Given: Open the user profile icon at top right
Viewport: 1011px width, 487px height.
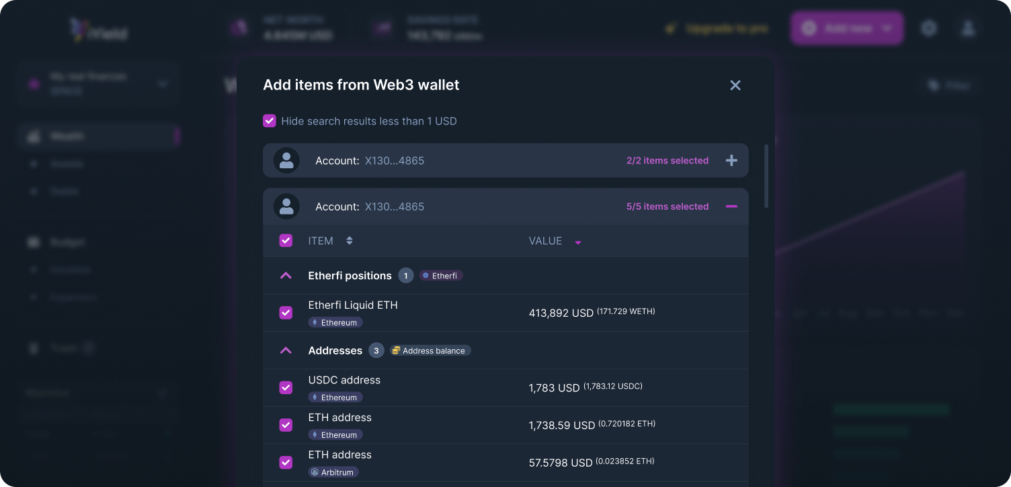Looking at the screenshot, I should click(x=968, y=28).
